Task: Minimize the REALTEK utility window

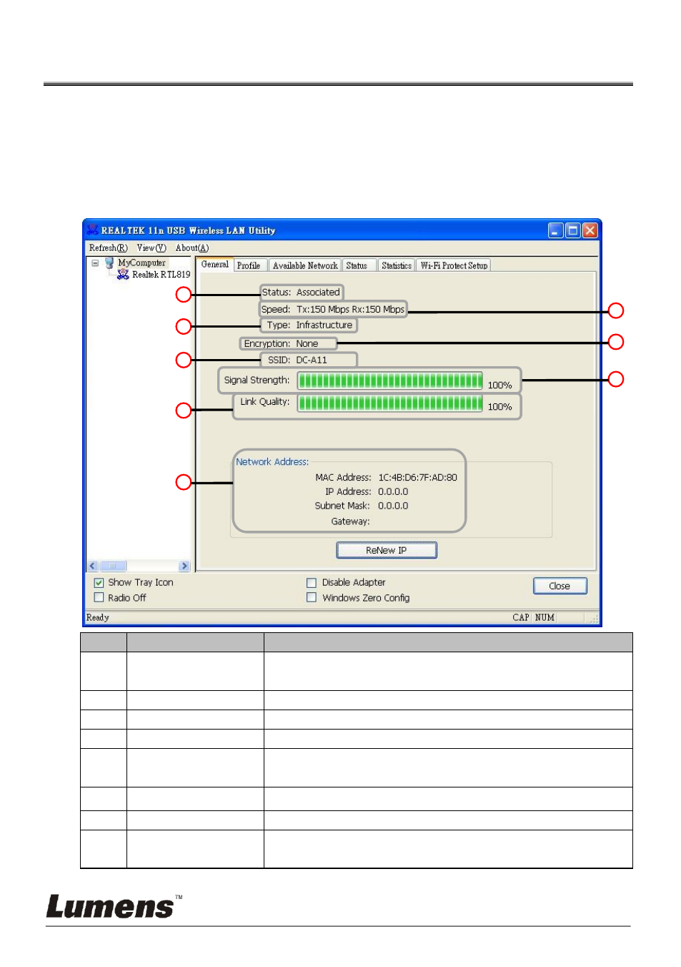Action: tap(556, 230)
